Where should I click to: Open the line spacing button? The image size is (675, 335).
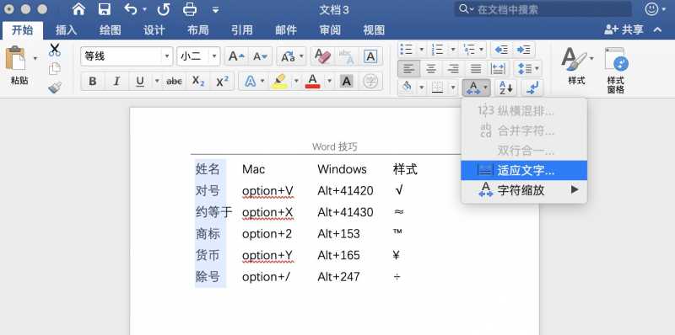[527, 69]
